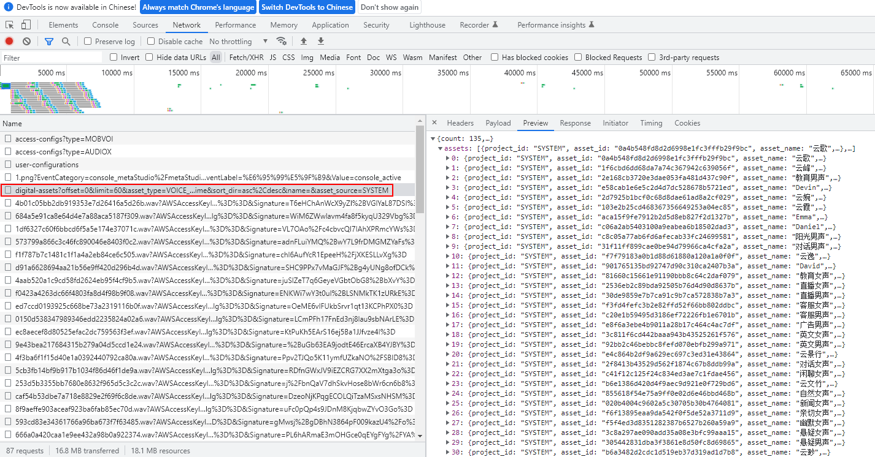The height and width of the screenshot is (457, 875).
Task: Select the 4b01c05bb2db919353e7 wav request
Action: [207, 203]
